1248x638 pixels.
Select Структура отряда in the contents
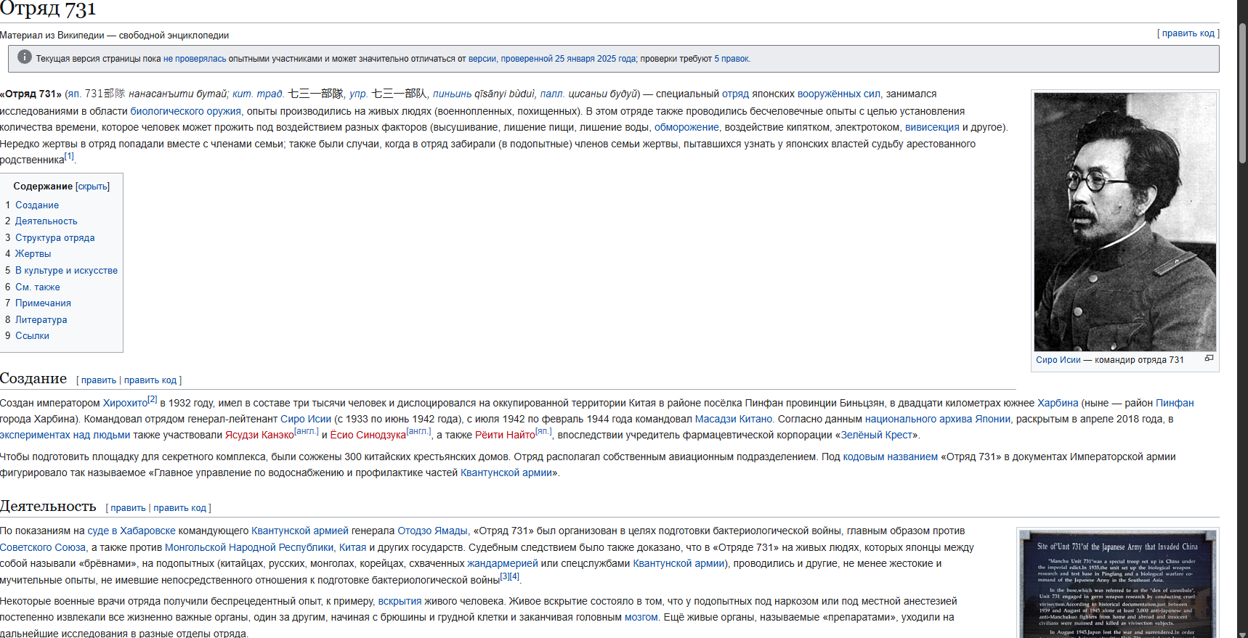point(54,238)
